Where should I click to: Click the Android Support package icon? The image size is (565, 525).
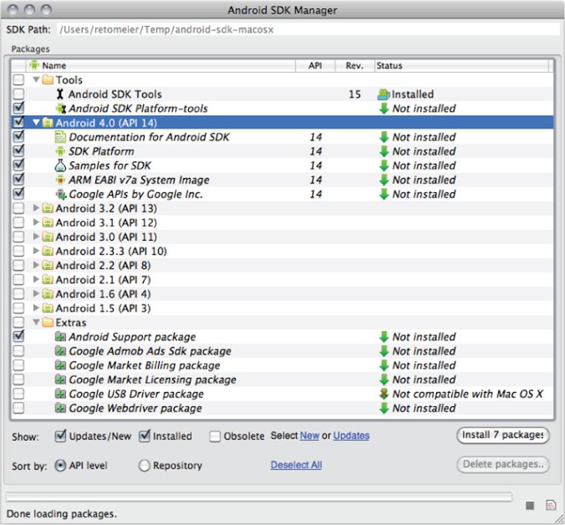(x=60, y=337)
